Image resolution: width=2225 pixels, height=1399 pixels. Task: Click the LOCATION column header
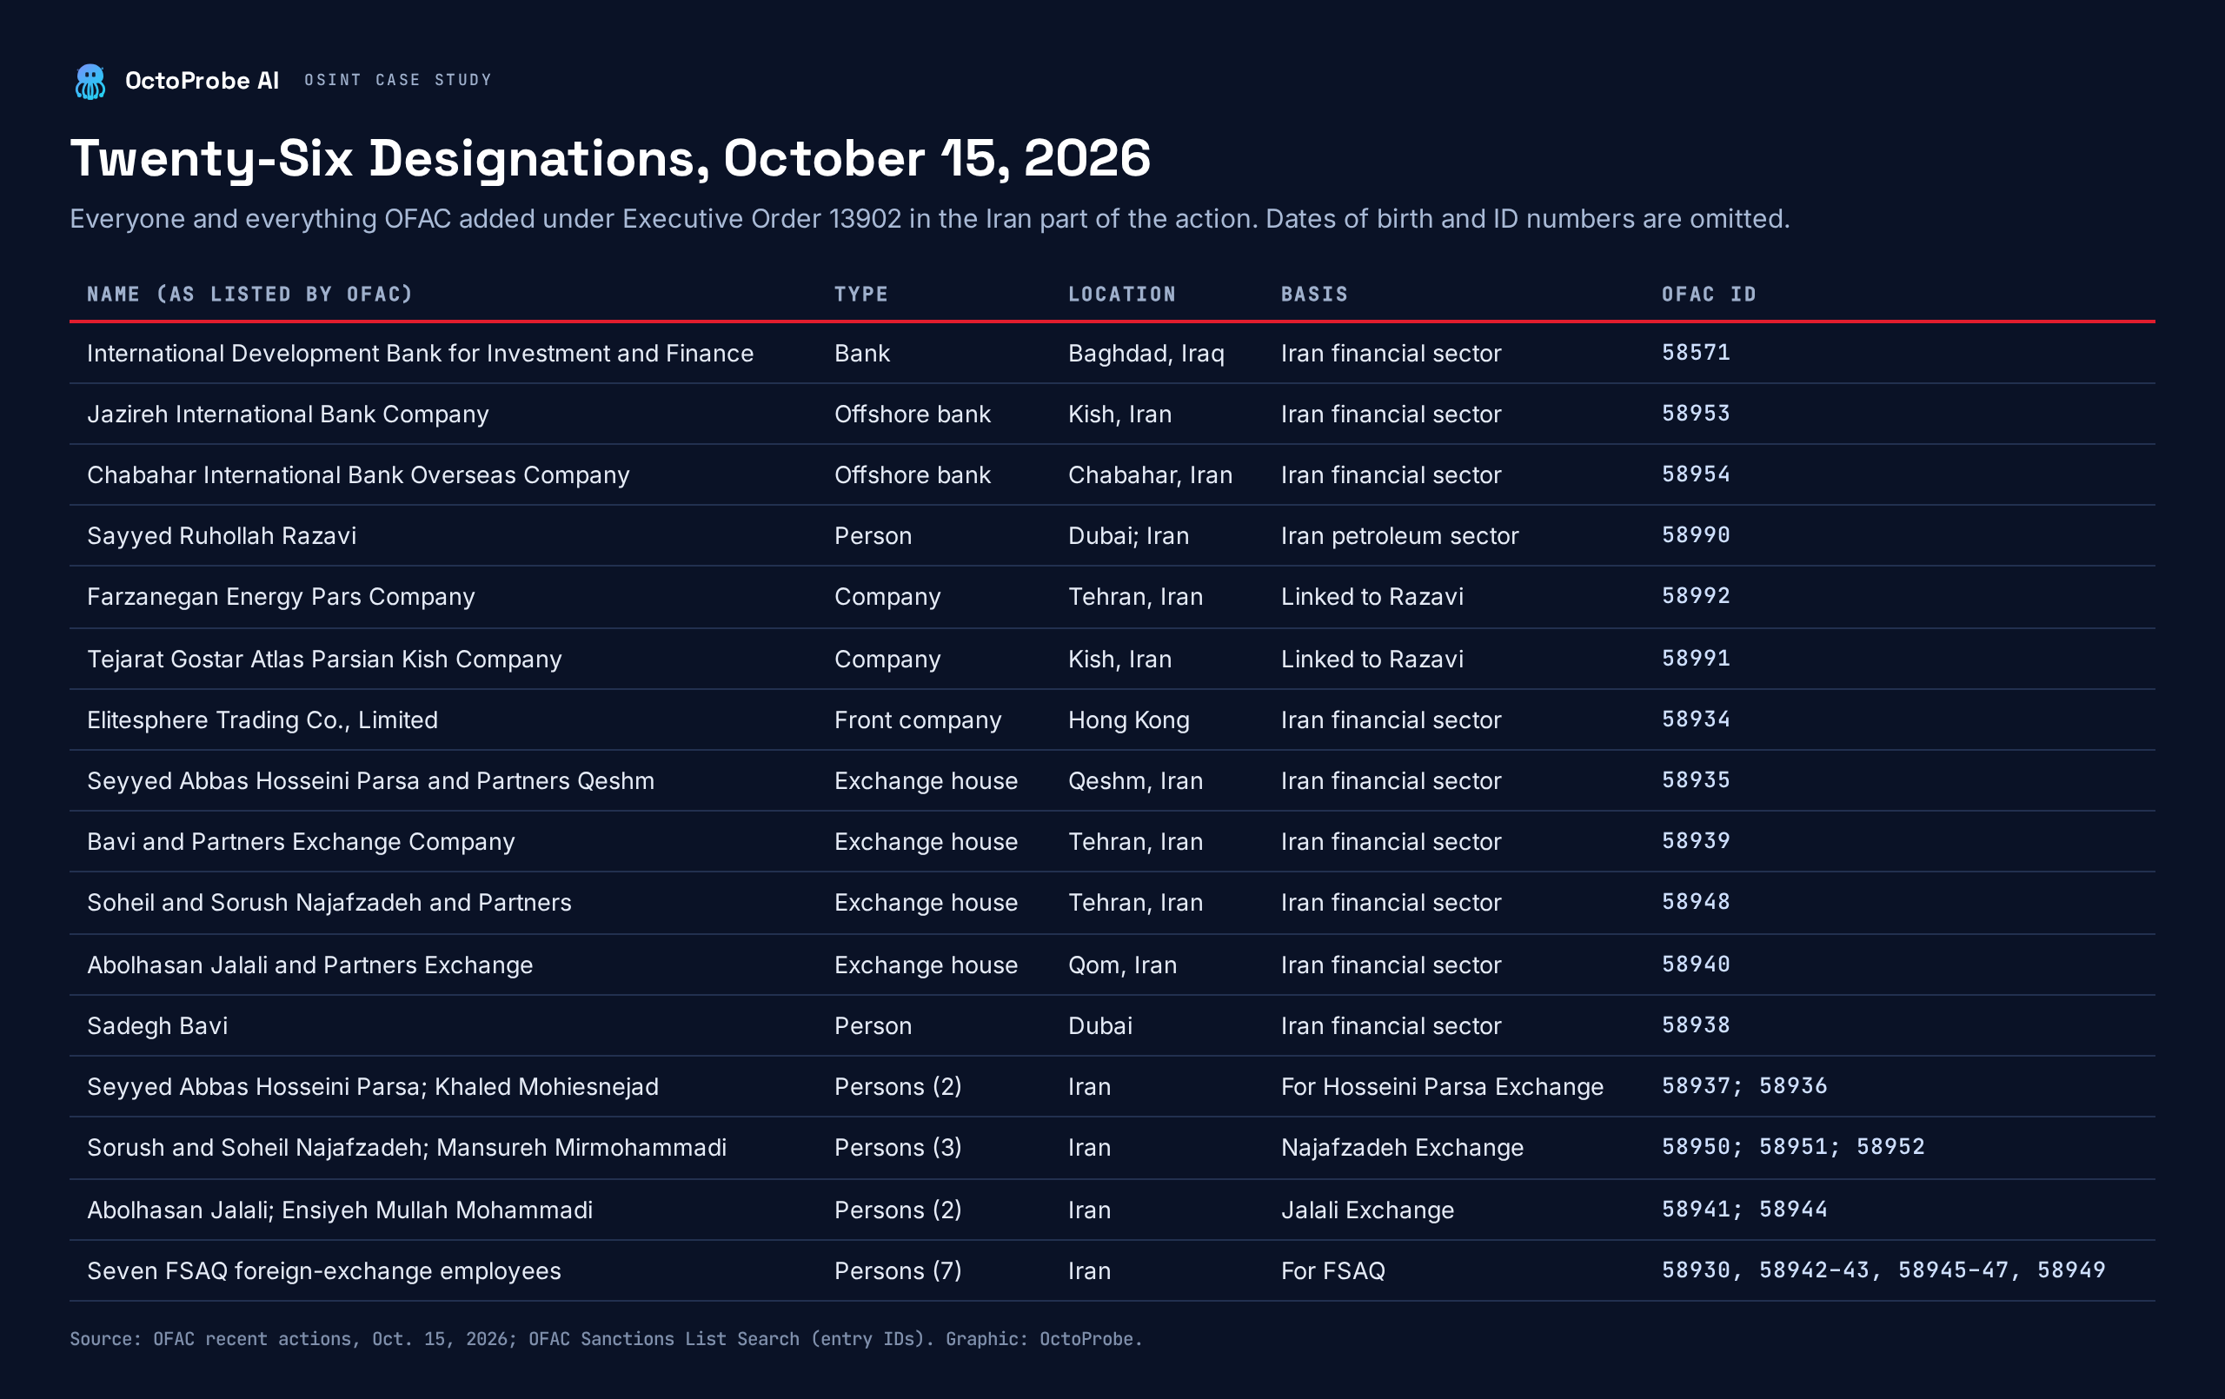[1122, 295]
